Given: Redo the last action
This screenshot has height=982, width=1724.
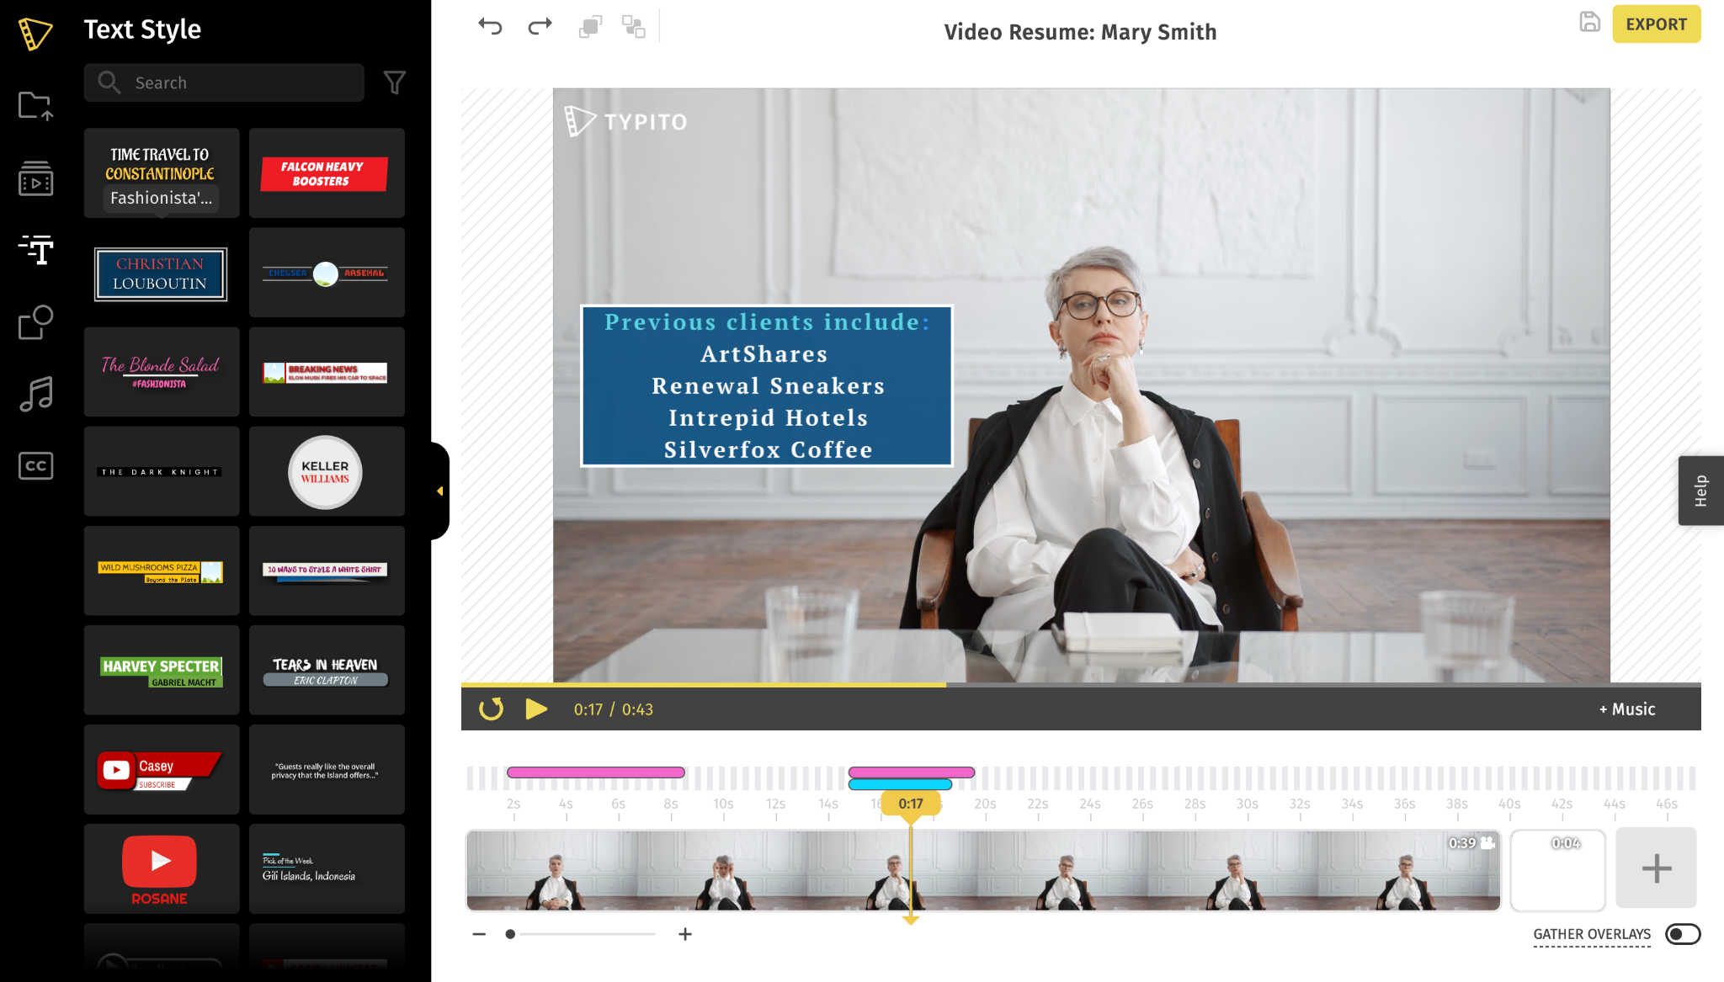Looking at the screenshot, I should click(540, 26).
